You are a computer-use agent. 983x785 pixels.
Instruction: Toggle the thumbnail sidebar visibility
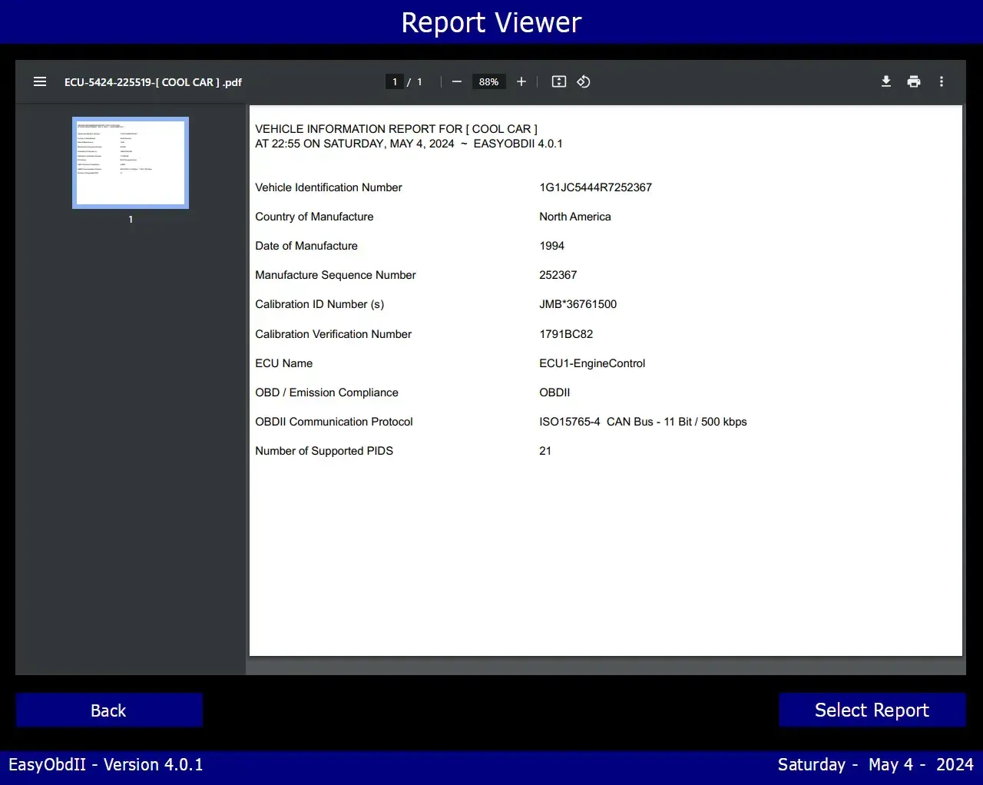pyautogui.click(x=40, y=81)
